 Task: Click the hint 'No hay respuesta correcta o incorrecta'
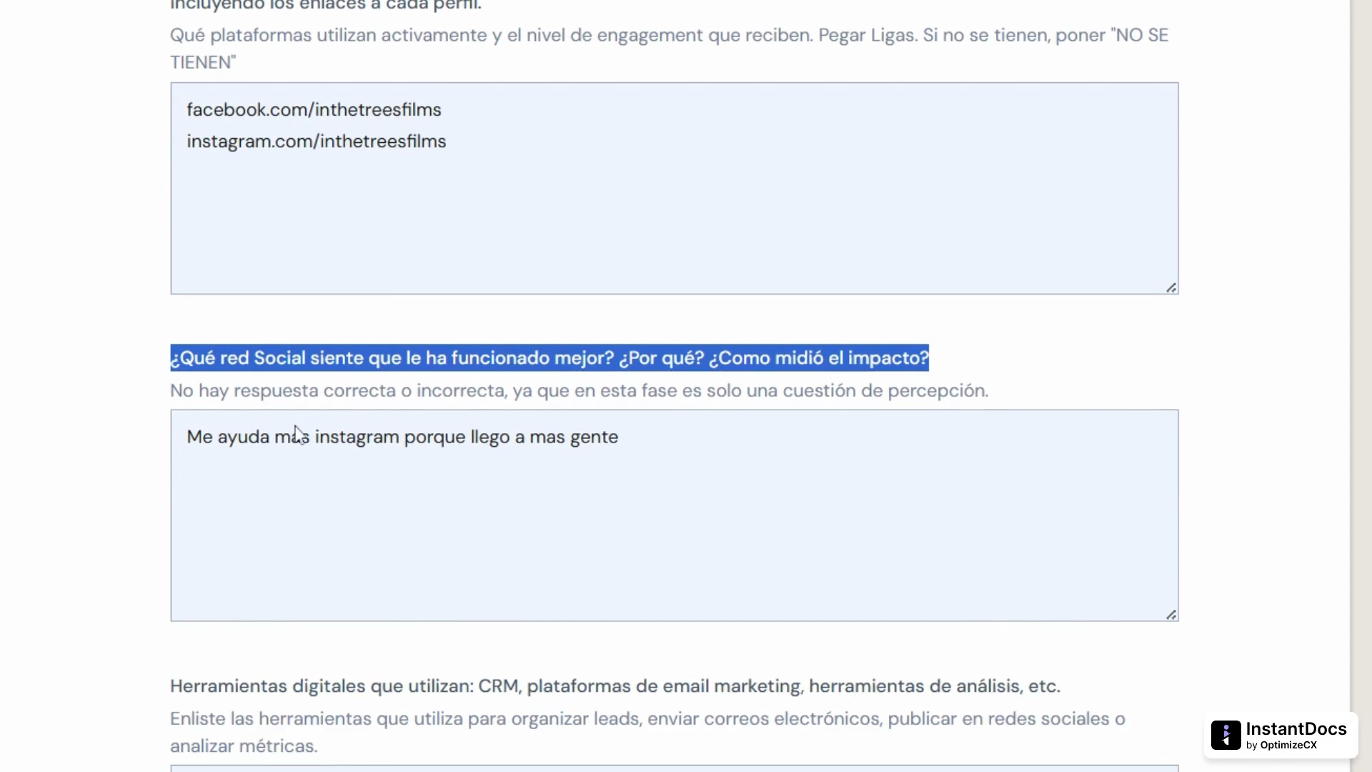coord(580,391)
